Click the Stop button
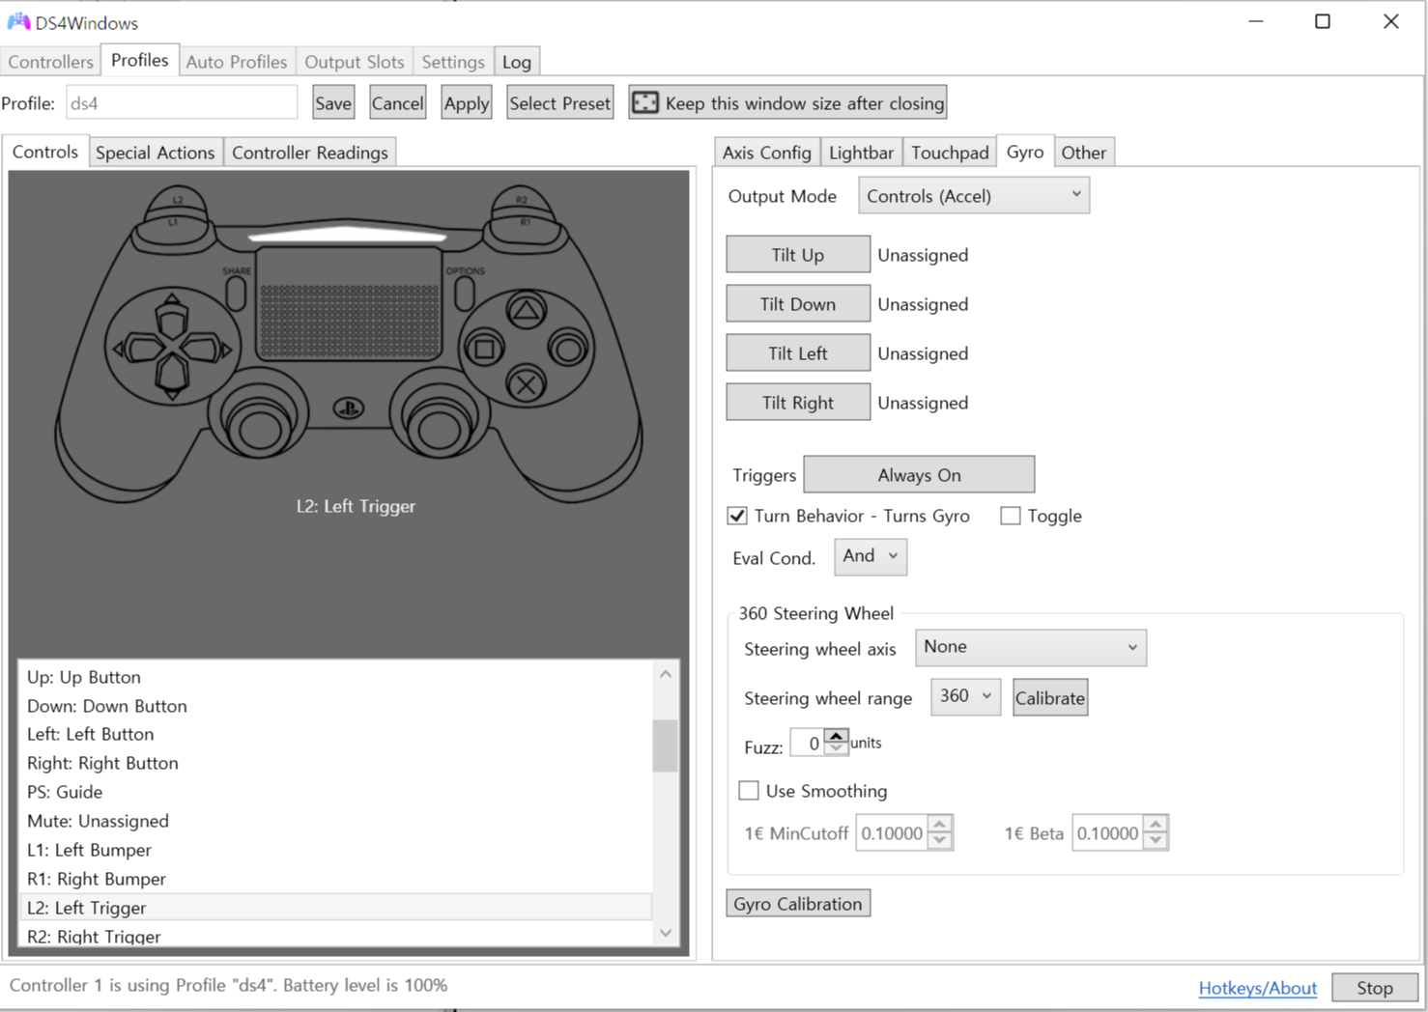This screenshot has height=1012, width=1428. [1375, 988]
